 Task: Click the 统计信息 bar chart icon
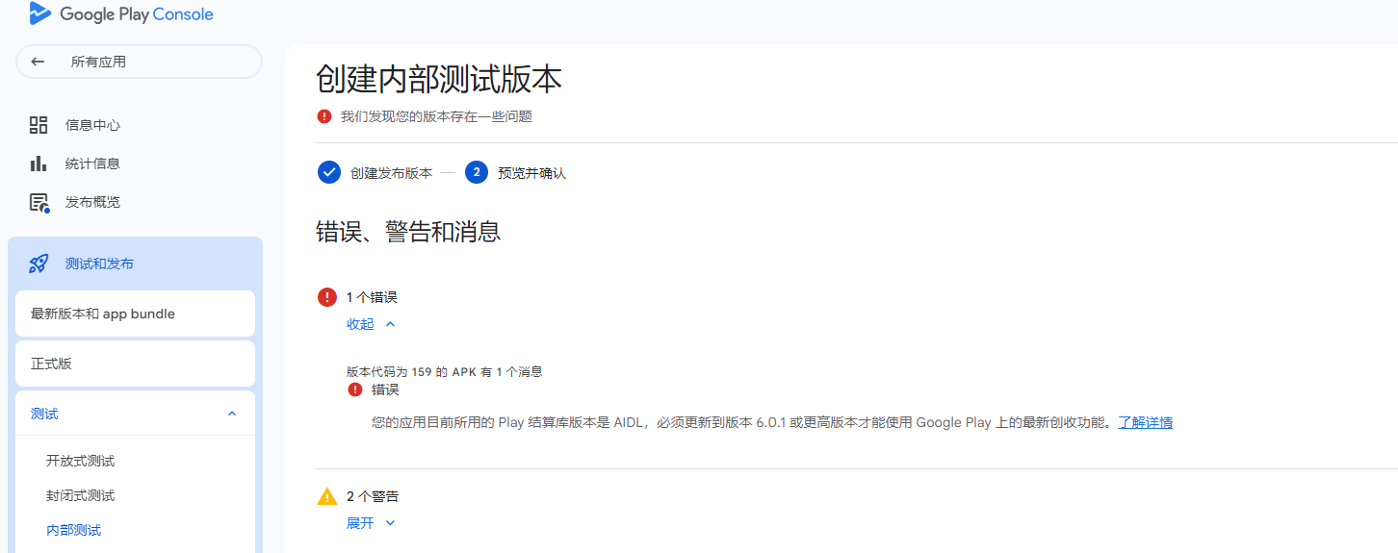coord(39,163)
